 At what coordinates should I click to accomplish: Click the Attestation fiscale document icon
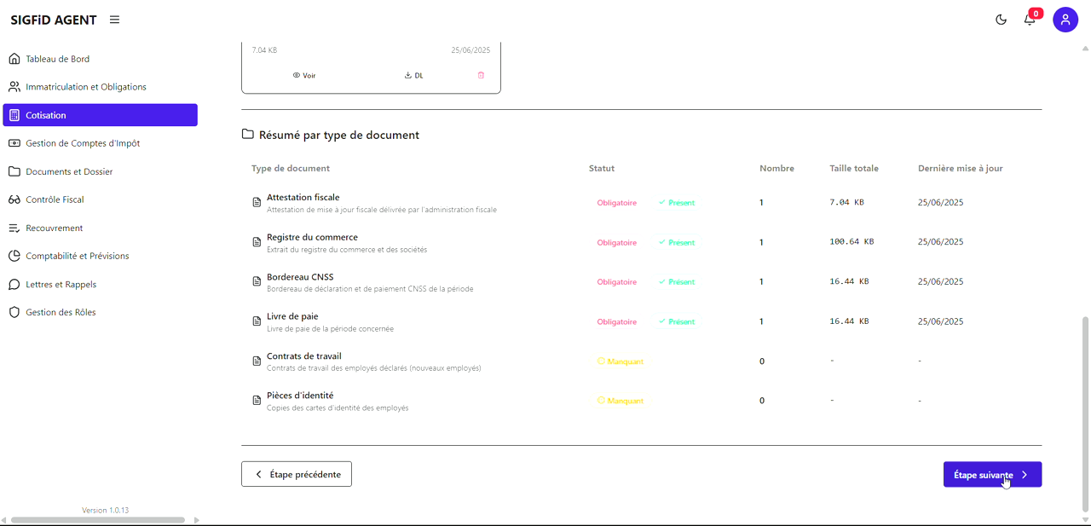[x=257, y=202]
